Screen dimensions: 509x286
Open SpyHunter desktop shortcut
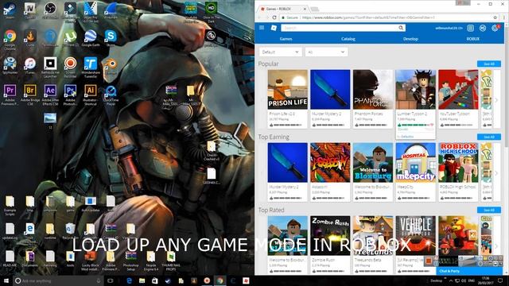click(10, 66)
